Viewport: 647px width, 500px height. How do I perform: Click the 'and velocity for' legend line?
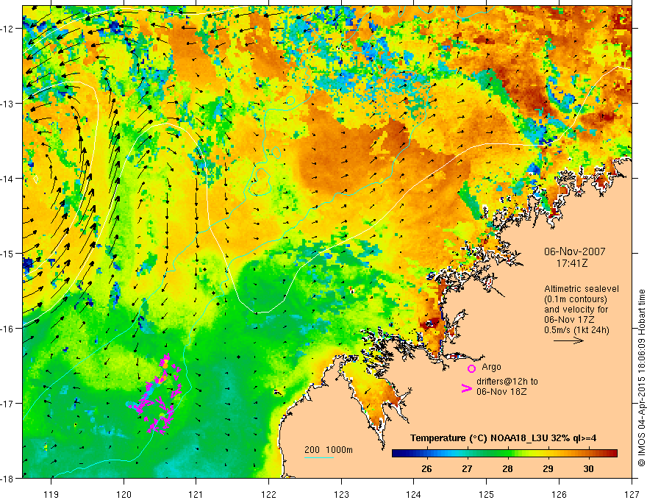(x=576, y=310)
